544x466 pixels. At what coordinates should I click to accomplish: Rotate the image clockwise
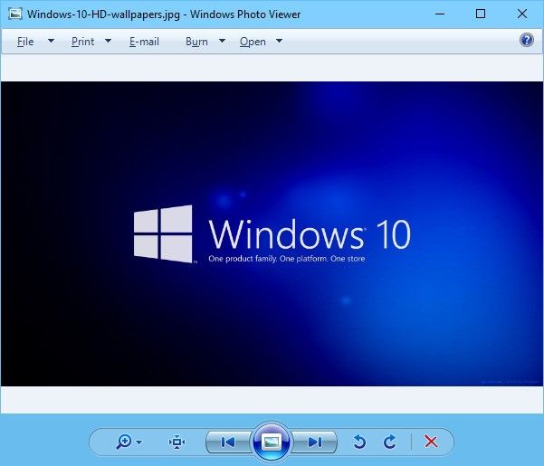pyautogui.click(x=390, y=442)
